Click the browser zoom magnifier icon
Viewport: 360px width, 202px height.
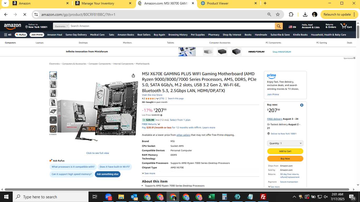coord(269,14)
